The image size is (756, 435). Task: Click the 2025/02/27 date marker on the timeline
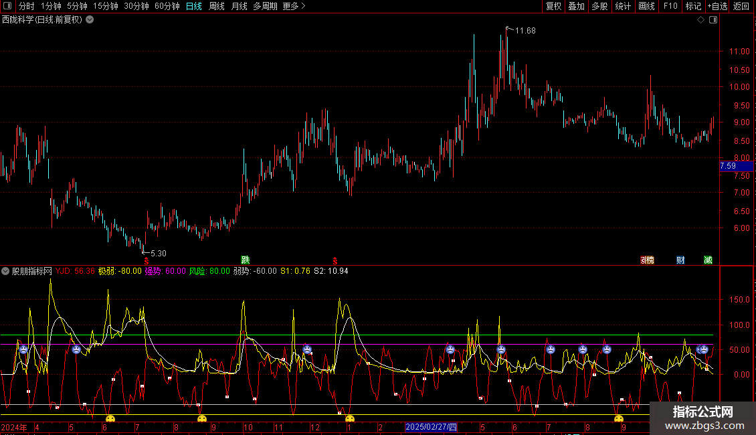(x=432, y=427)
